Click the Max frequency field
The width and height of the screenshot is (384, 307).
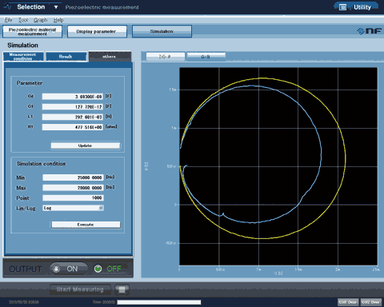(x=73, y=188)
